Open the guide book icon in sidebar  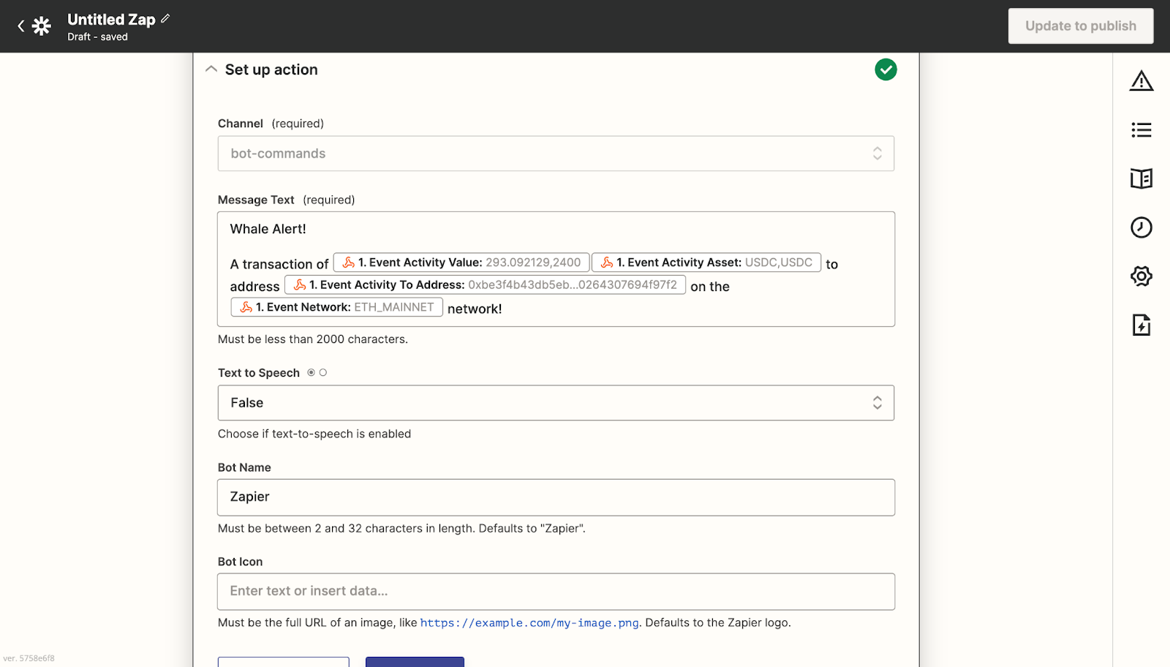pyautogui.click(x=1141, y=178)
